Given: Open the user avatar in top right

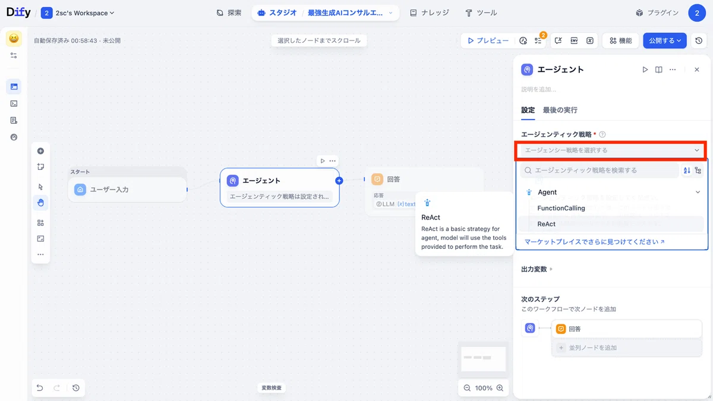Looking at the screenshot, I should (x=697, y=12).
